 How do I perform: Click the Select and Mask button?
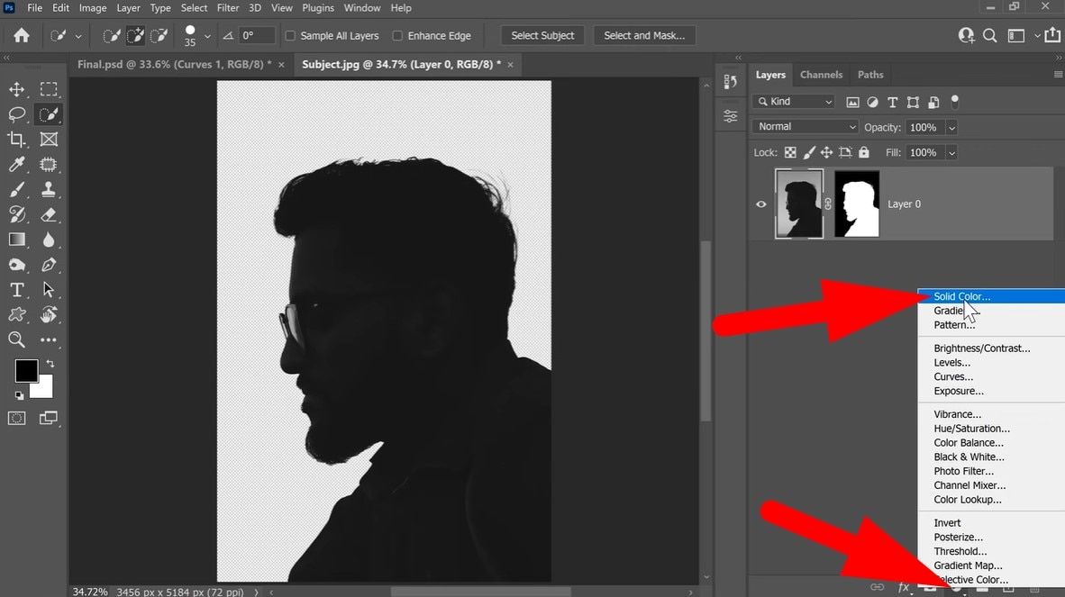point(644,35)
